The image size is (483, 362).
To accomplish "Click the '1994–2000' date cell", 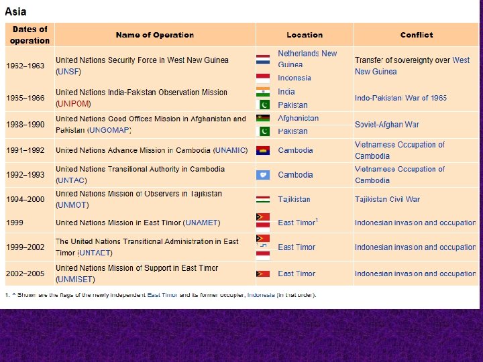I will coord(25,200).
